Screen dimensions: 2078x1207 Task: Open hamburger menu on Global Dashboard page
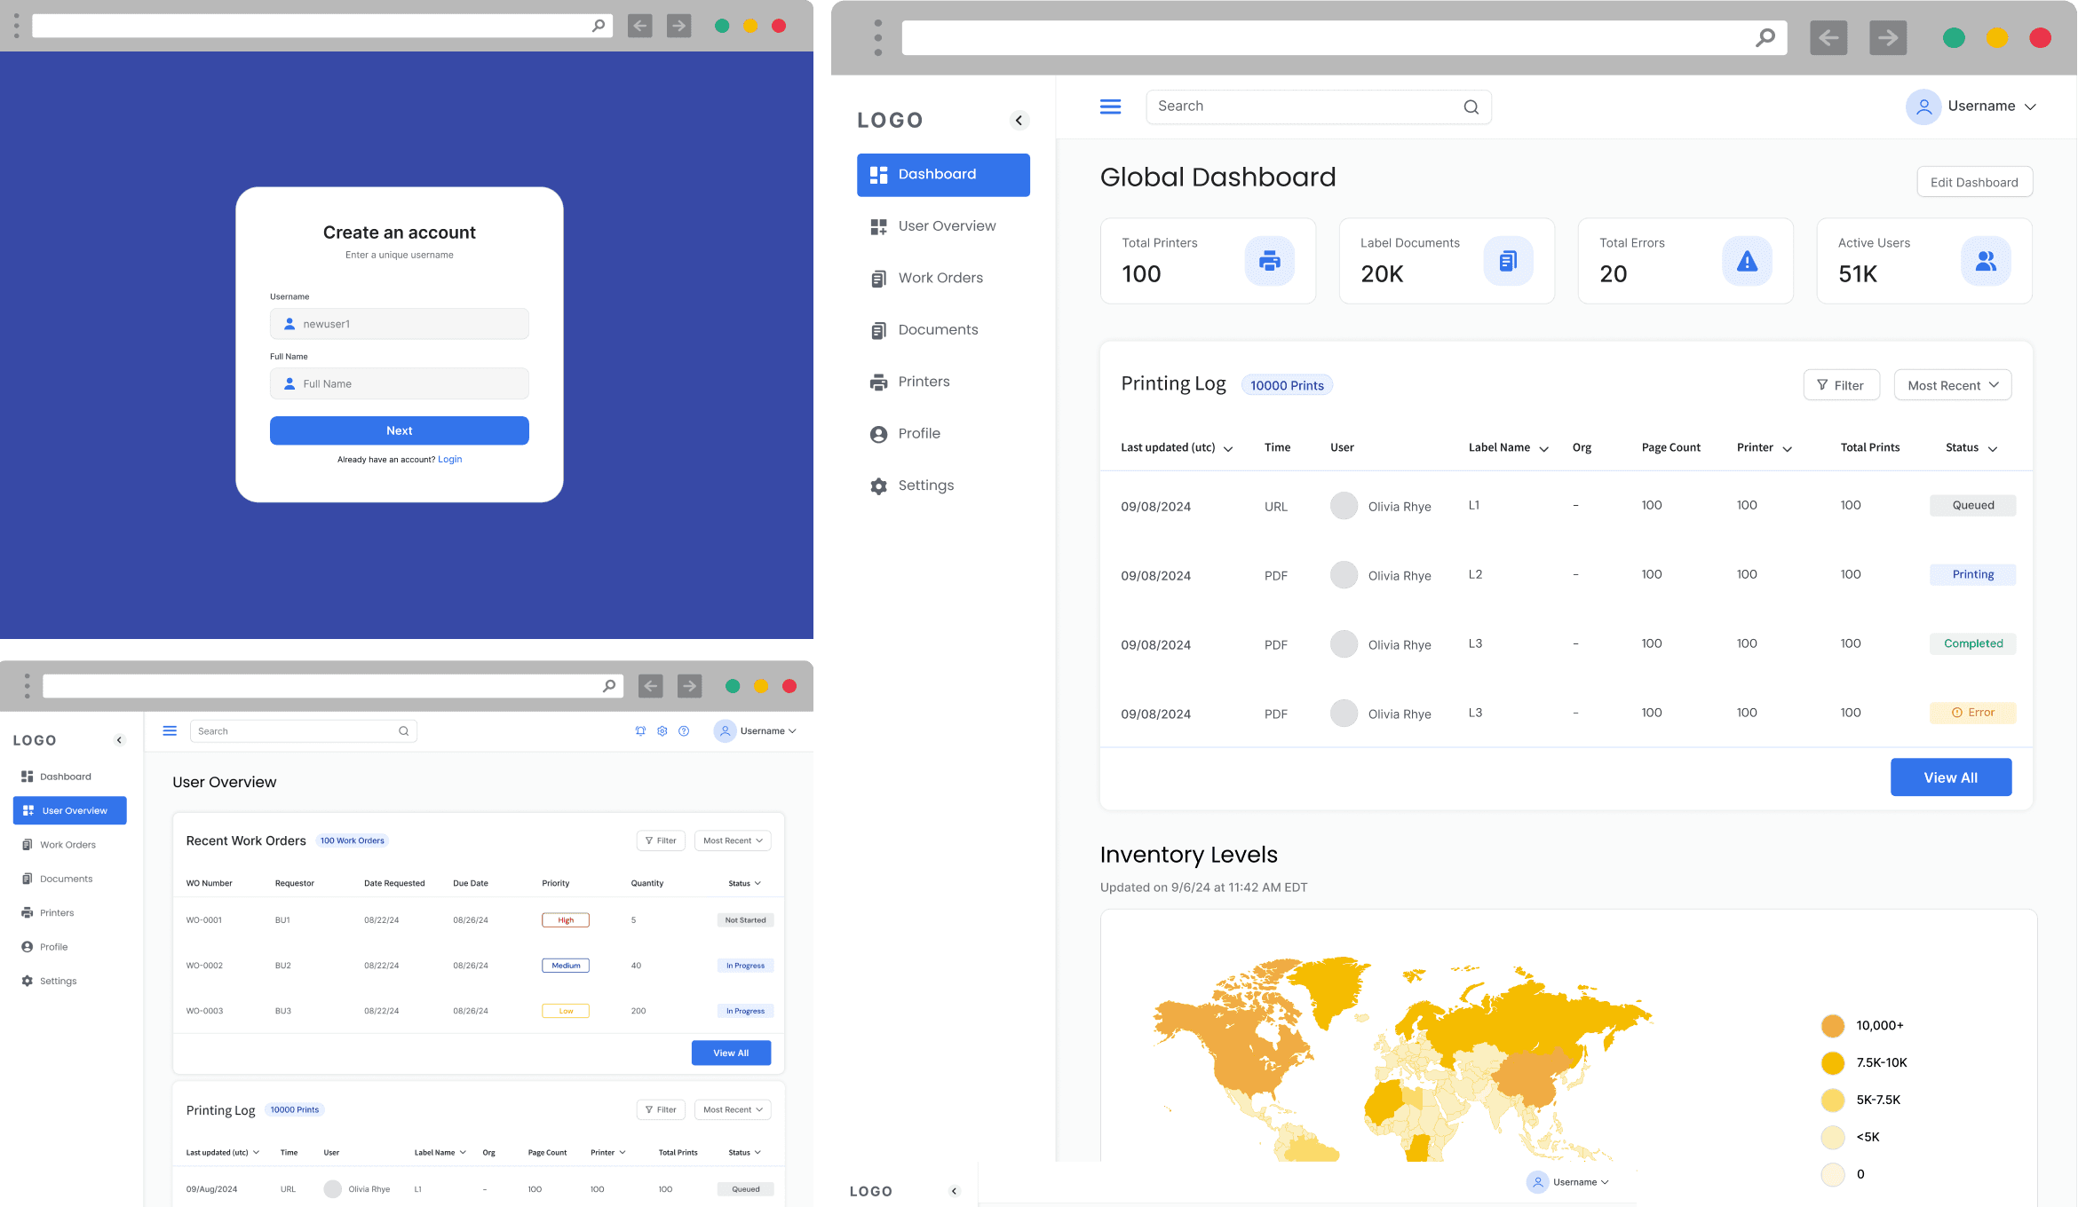click(x=1110, y=106)
